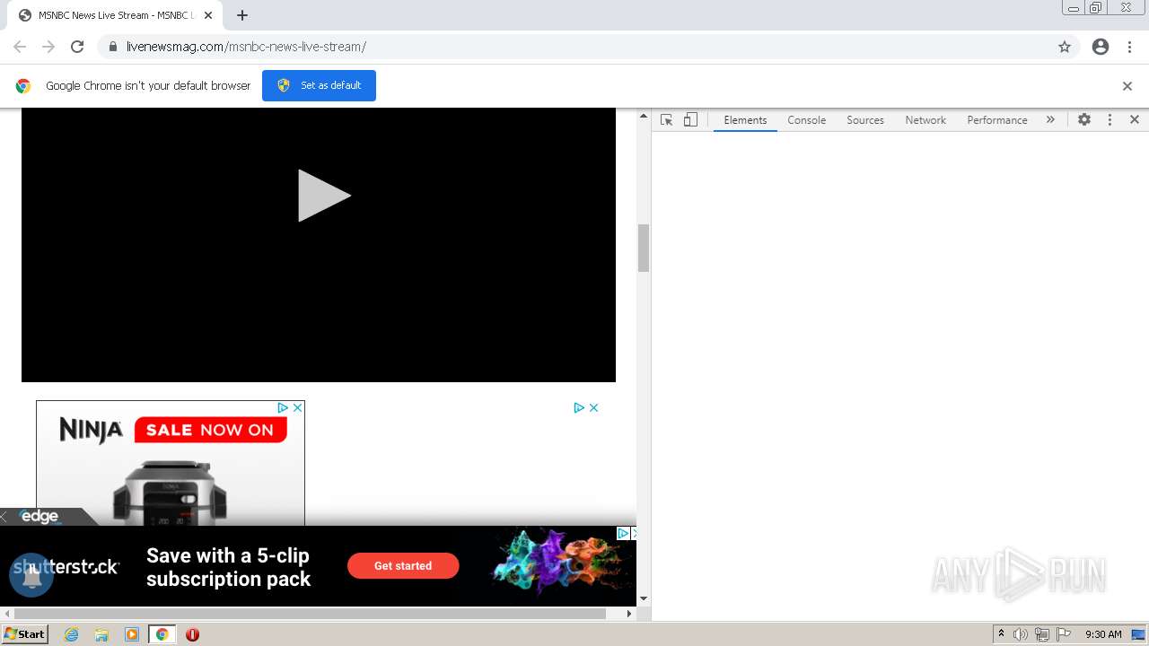The image size is (1149, 646).
Task: Open the Chrome profile account icon
Action: 1101,47
